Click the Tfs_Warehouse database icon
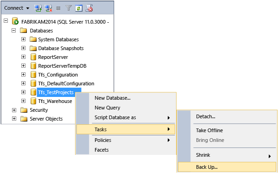The height and width of the screenshot is (173, 278). point(33,101)
